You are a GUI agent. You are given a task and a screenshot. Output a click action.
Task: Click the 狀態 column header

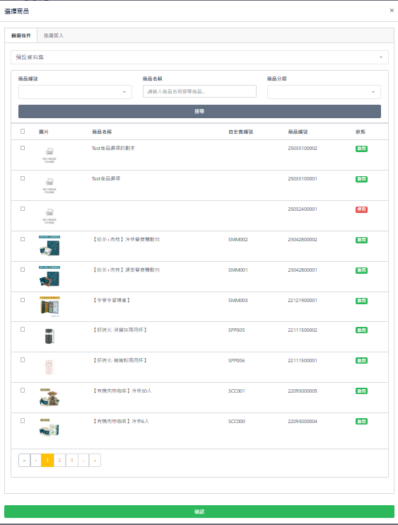[x=361, y=132]
